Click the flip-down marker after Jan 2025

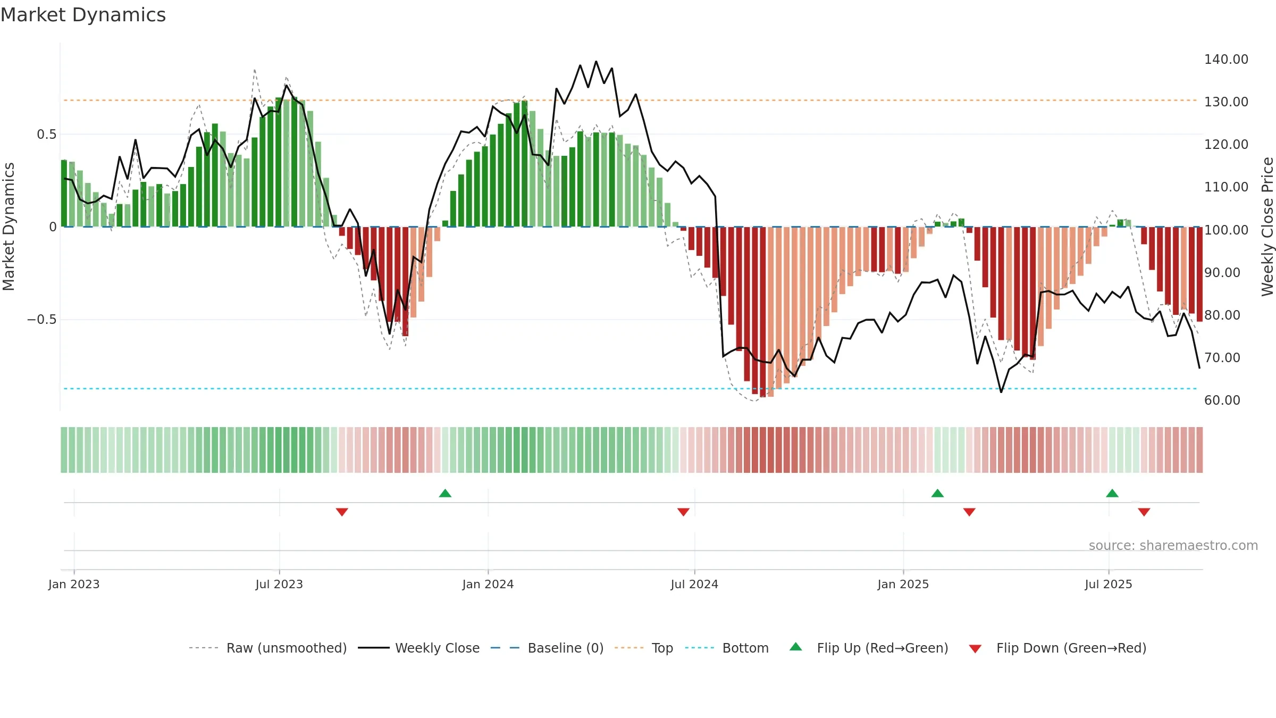970,512
